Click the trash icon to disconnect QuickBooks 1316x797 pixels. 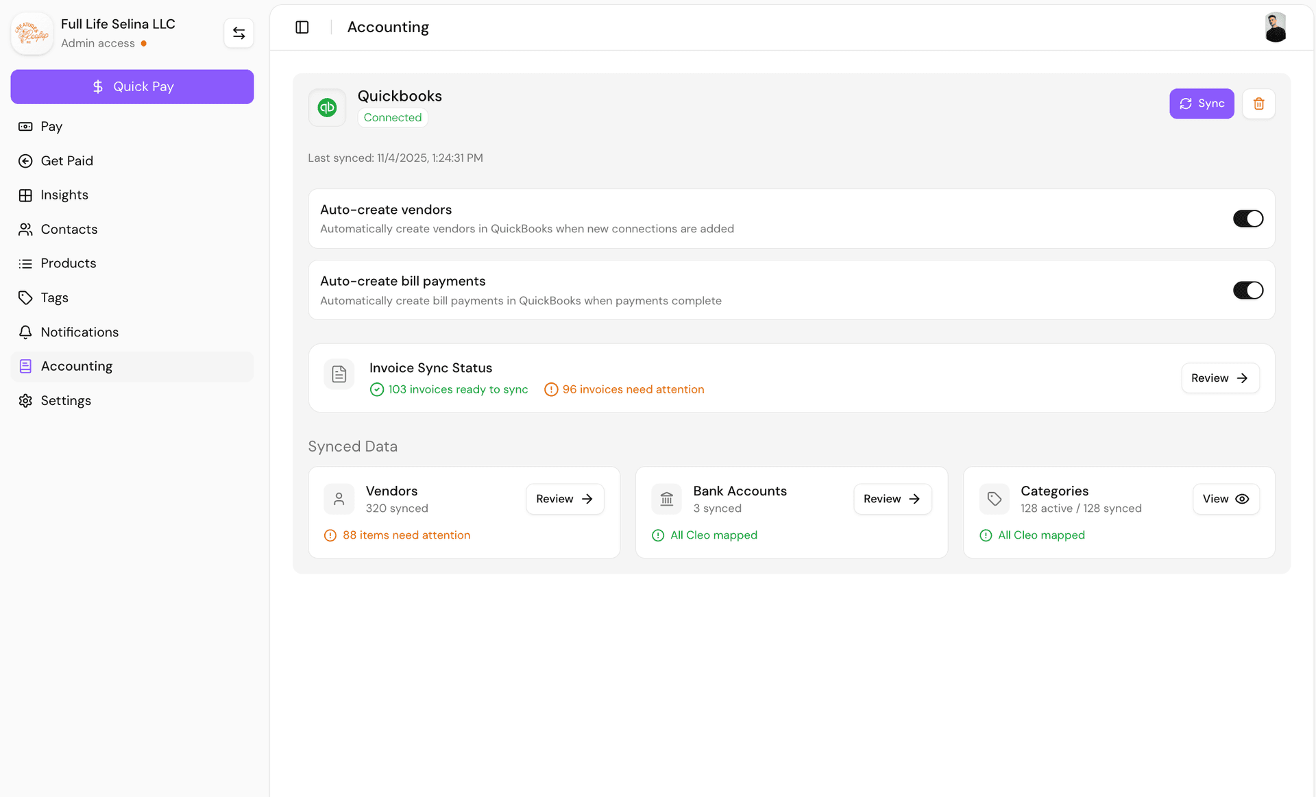[1258, 103]
